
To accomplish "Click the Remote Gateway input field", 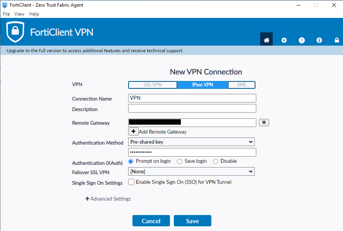I will tap(192, 123).
